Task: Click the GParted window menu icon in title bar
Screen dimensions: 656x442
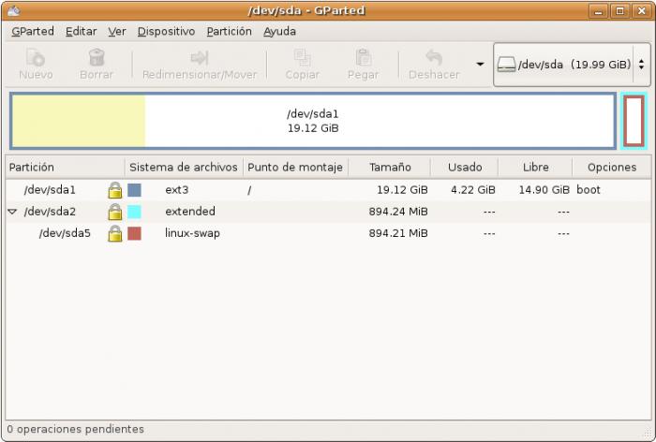Action: [13, 11]
